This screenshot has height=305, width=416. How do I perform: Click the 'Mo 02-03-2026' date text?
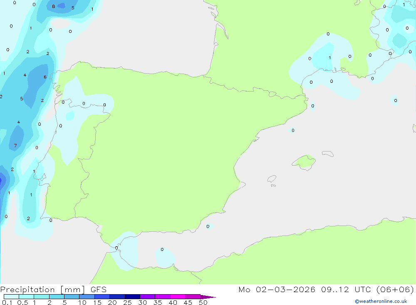[277, 290]
